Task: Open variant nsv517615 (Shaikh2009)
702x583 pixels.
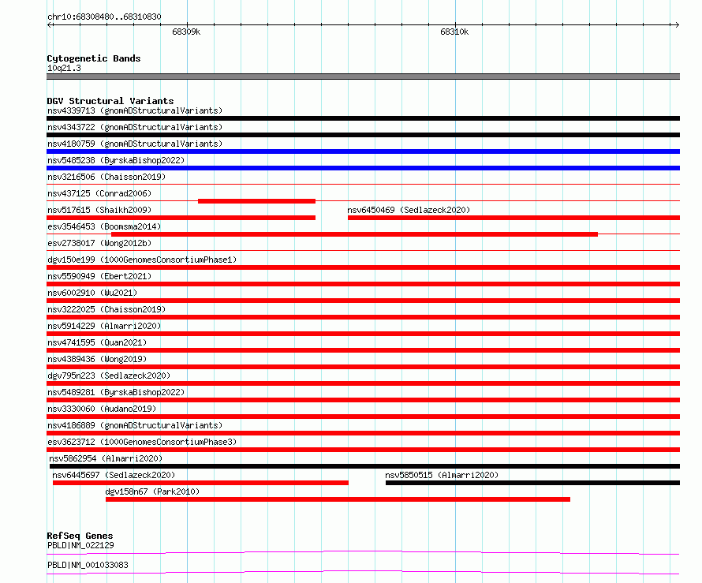Action: [x=99, y=210]
